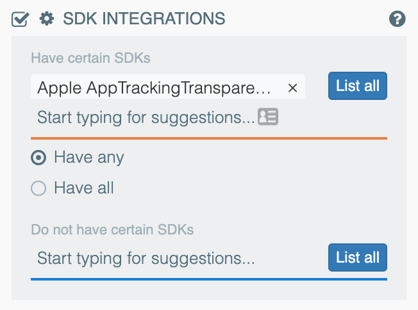418x310 pixels.
Task: Click the Have any label text
Action: pos(89,158)
